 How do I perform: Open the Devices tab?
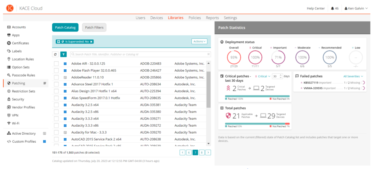click(x=157, y=18)
